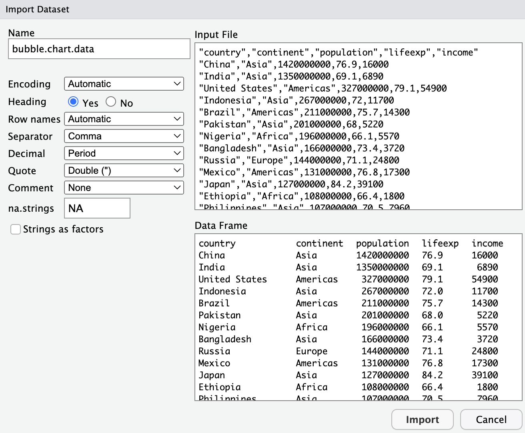
Task: Enable the Strings as factors checkbox
Action: 15,229
